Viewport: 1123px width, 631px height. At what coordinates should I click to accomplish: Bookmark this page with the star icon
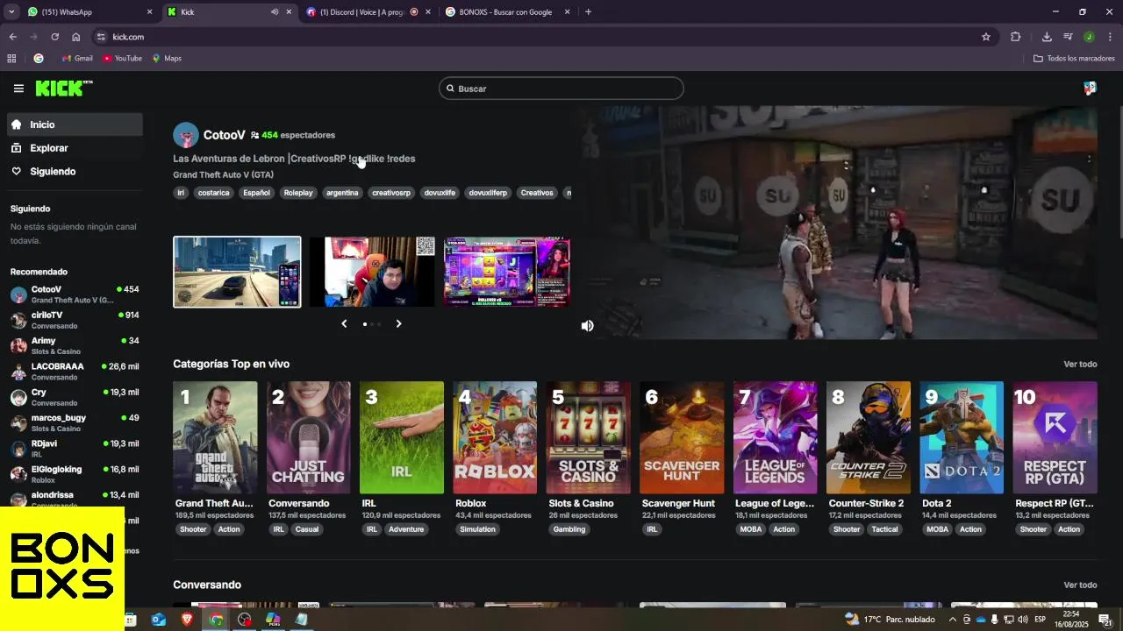point(986,37)
